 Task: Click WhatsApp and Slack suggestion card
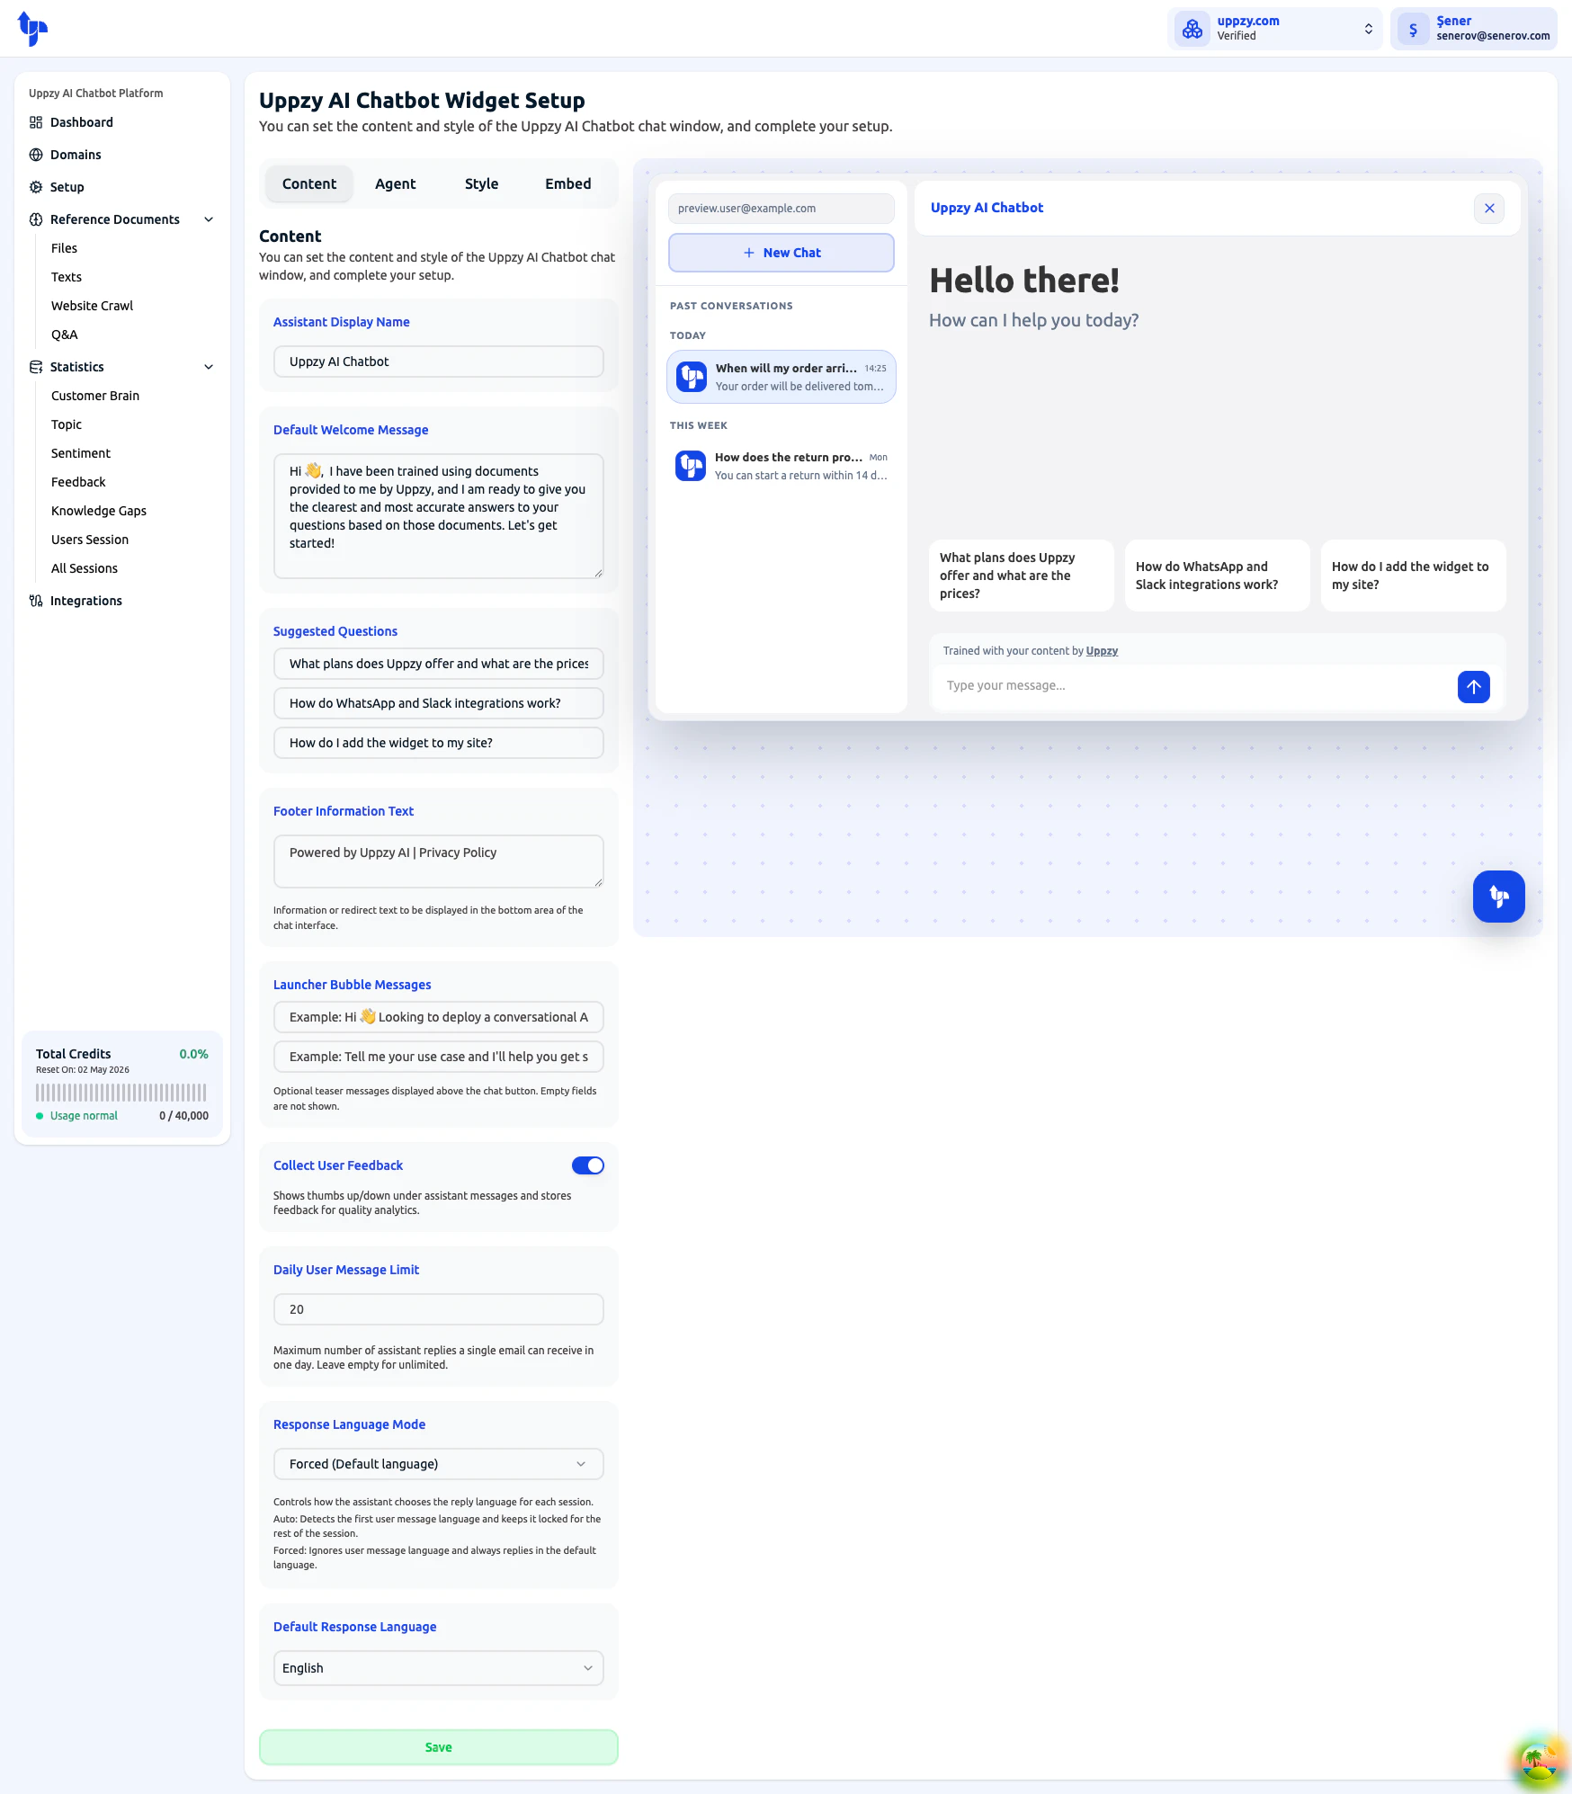(1218, 576)
